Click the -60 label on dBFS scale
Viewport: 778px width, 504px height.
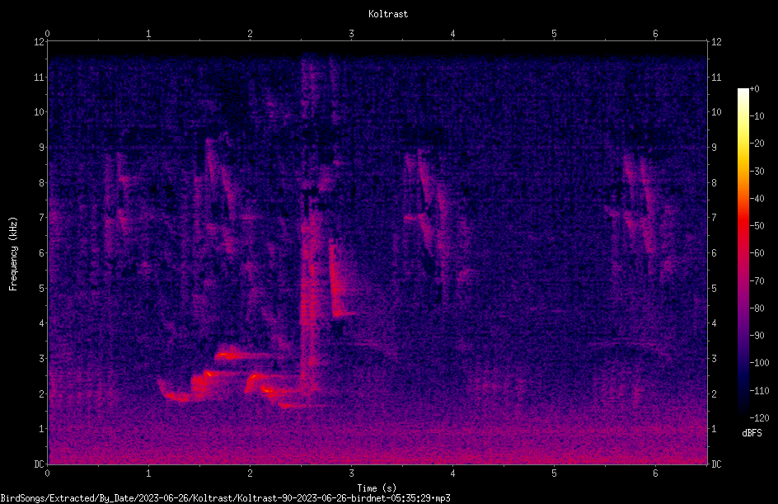[757, 253]
